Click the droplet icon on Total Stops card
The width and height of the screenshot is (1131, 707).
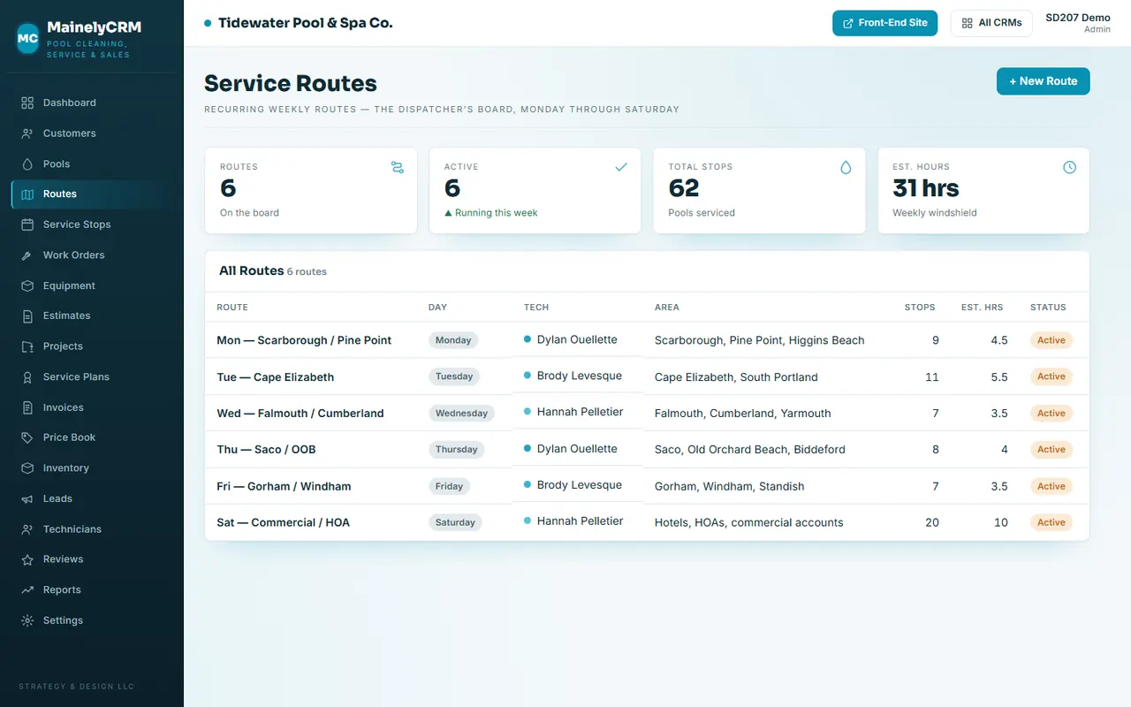pos(846,167)
